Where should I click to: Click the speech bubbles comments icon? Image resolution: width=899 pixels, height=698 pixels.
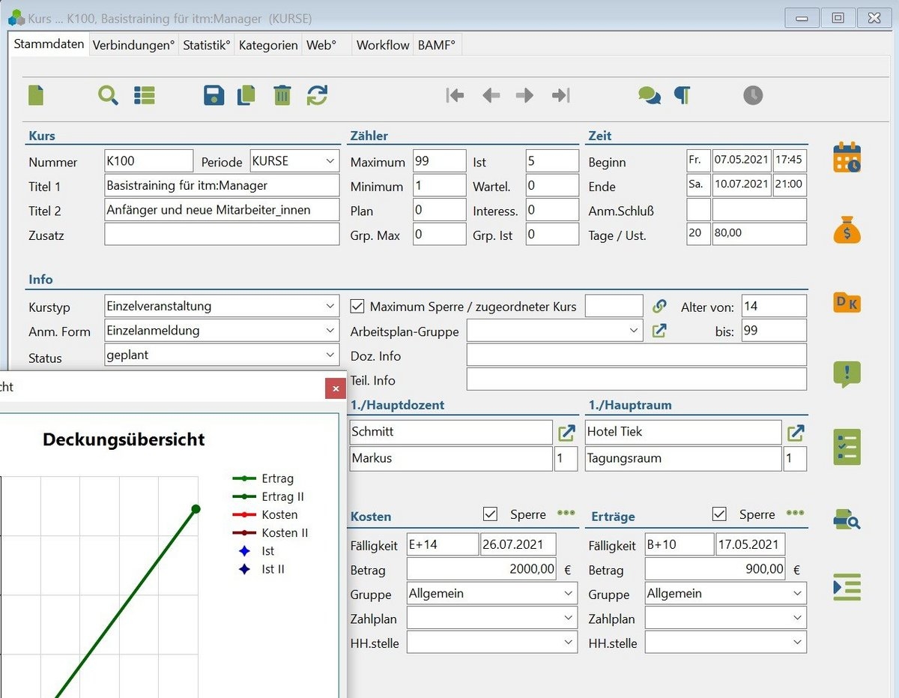(649, 95)
